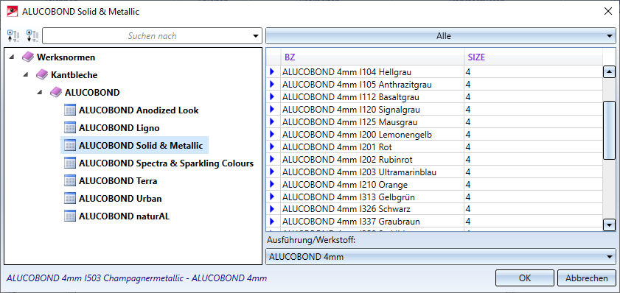The width and height of the screenshot is (620, 293).
Task: Click the Werksnormen book icon
Action: tap(28, 57)
